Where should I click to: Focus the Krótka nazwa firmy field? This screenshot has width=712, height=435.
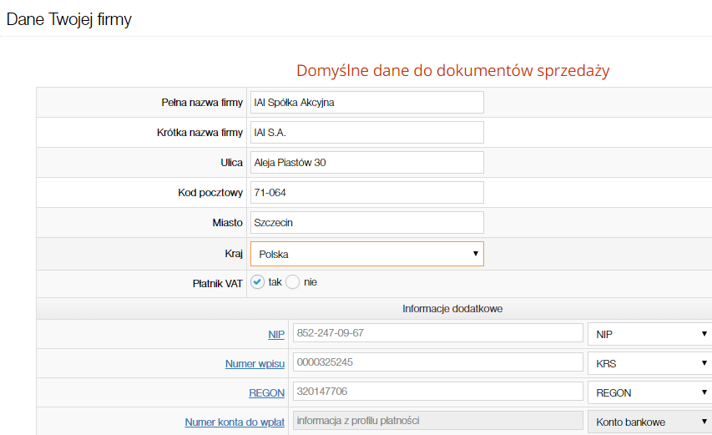tap(367, 132)
